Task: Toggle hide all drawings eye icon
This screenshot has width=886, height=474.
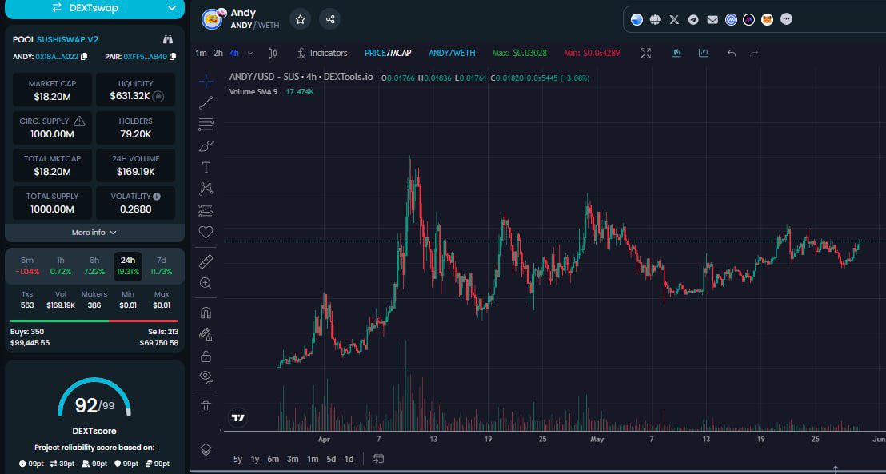Action: click(206, 376)
